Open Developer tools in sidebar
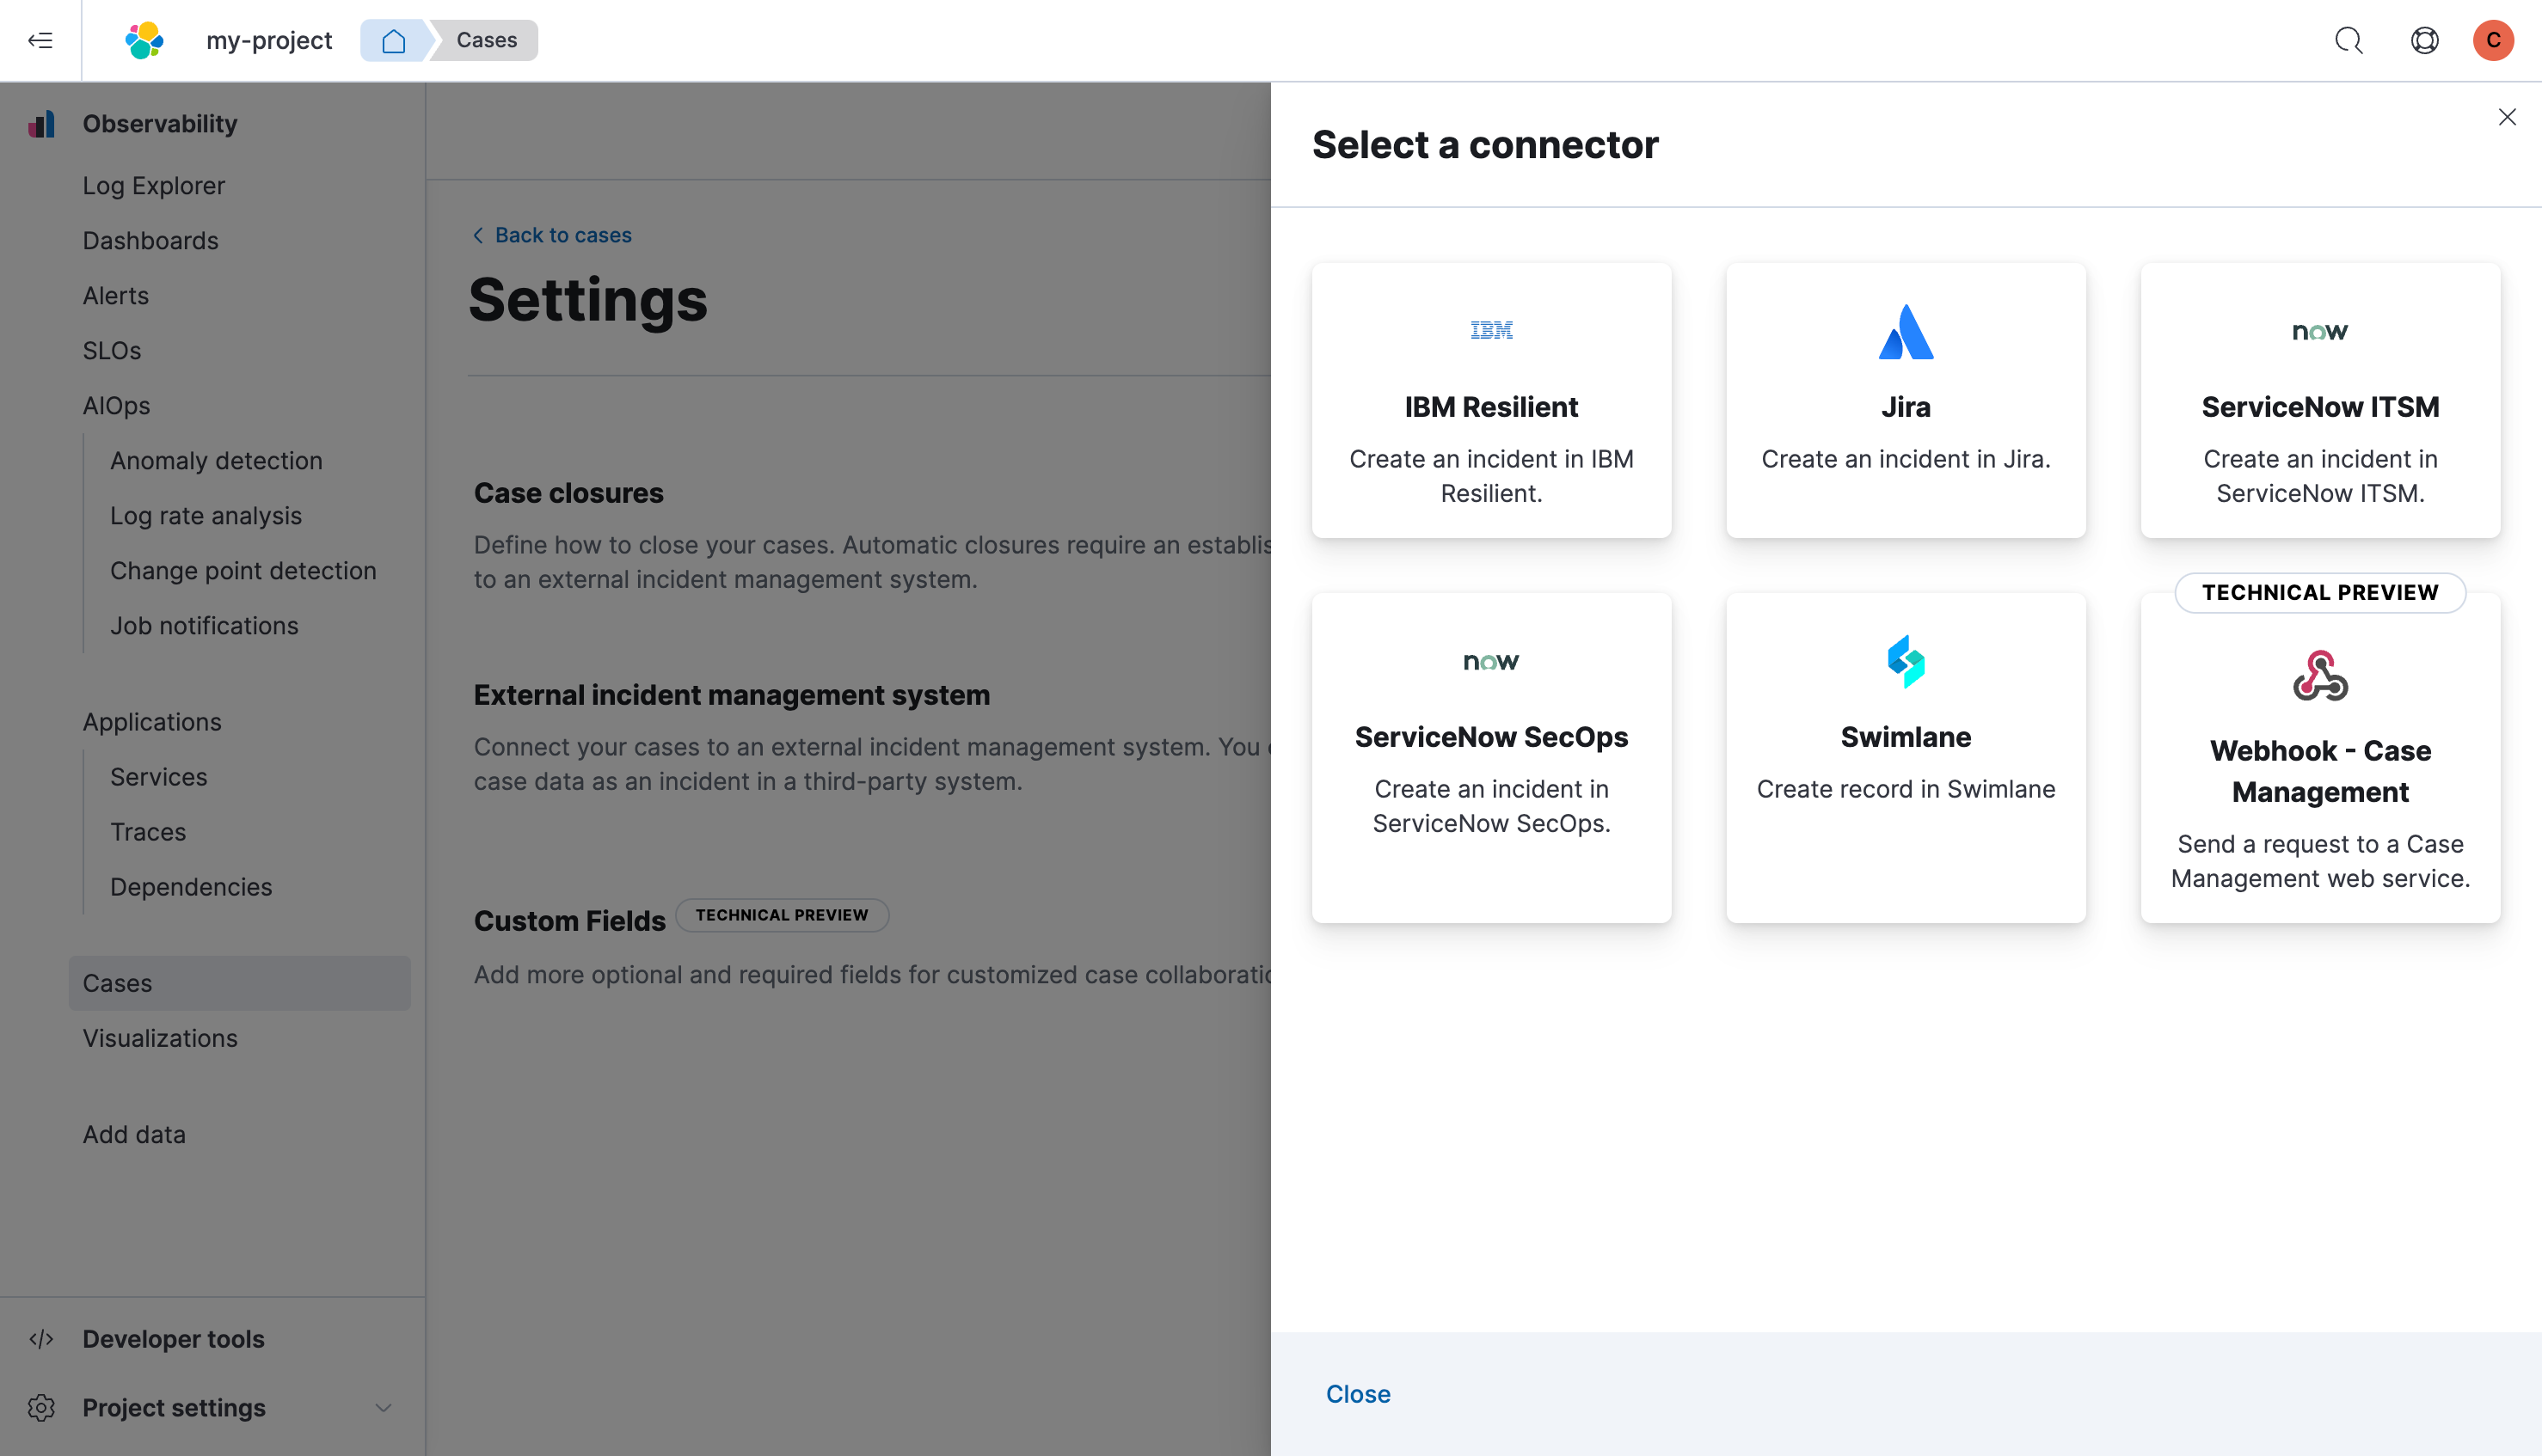 (x=173, y=1339)
